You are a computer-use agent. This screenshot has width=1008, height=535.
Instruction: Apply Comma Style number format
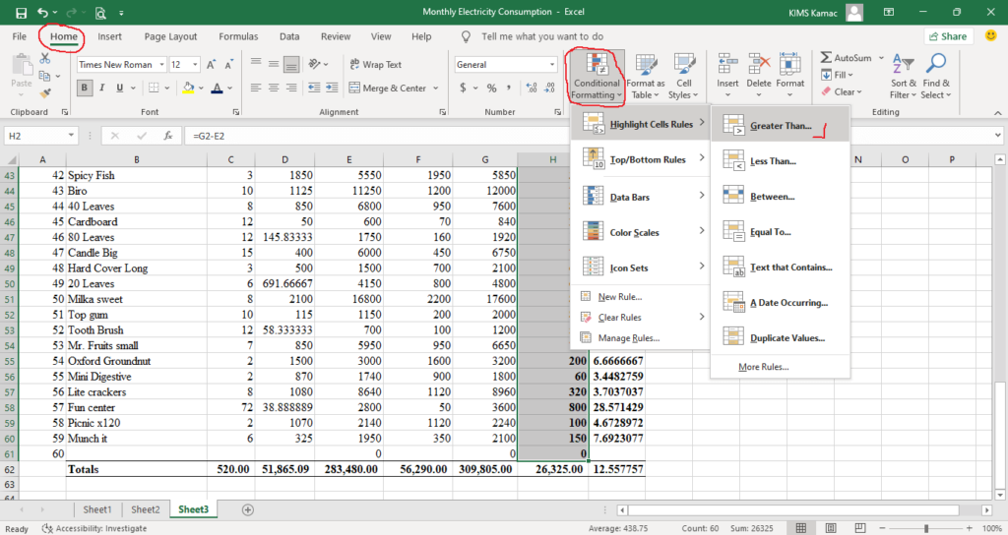pos(509,88)
